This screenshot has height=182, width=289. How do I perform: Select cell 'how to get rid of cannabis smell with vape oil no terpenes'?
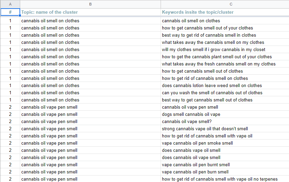click(x=225, y=179)
